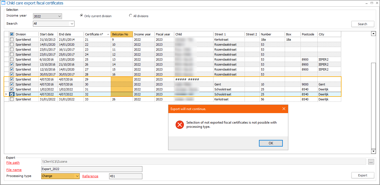Click the Postcode column header
Viewport: 380px width, 185px height.
coord(309,34)
